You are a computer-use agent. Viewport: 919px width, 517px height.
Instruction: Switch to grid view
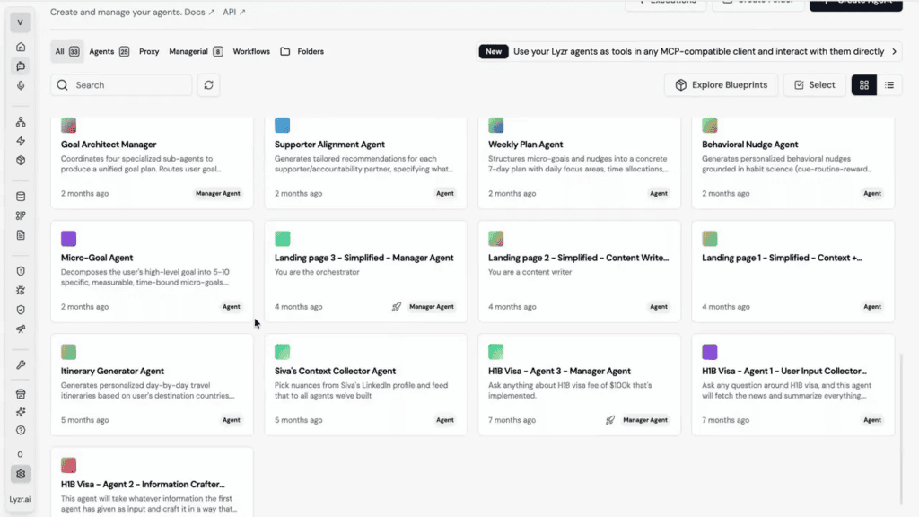(x=864, y=85)
